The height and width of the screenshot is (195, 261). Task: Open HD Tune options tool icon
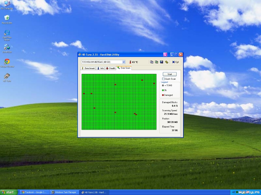pyautogui.click(x=166, y=62)
